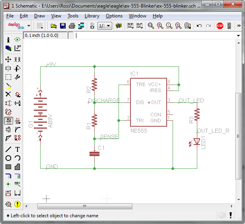Open the Options menu
Screen dimensions: 245x224
114,16
